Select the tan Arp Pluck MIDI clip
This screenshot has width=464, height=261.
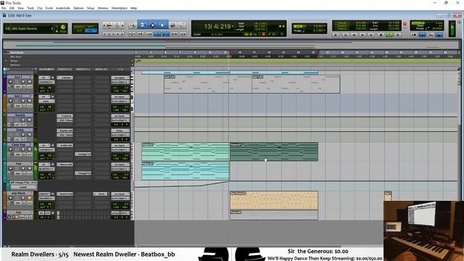click(x=274, y=200)
